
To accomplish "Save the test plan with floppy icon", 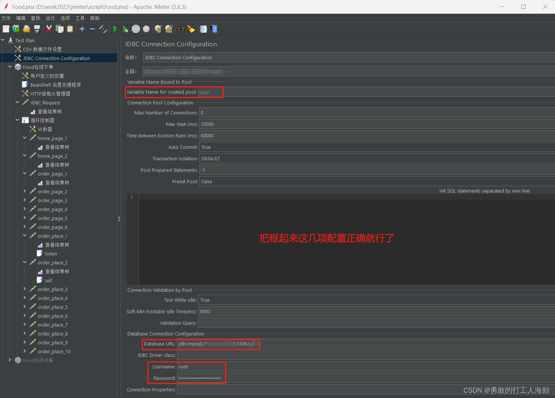I will pos(37,29).
